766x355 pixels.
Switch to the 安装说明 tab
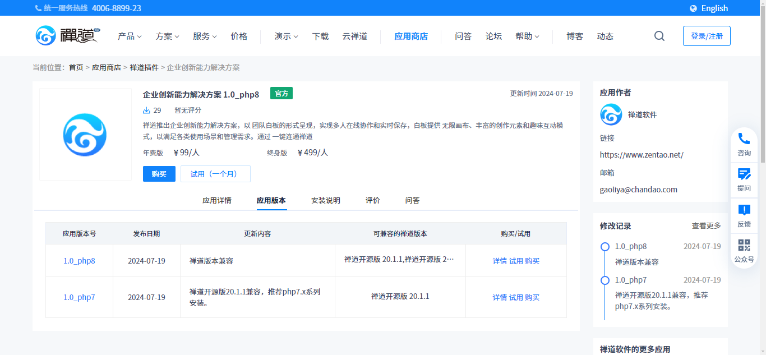326,200
